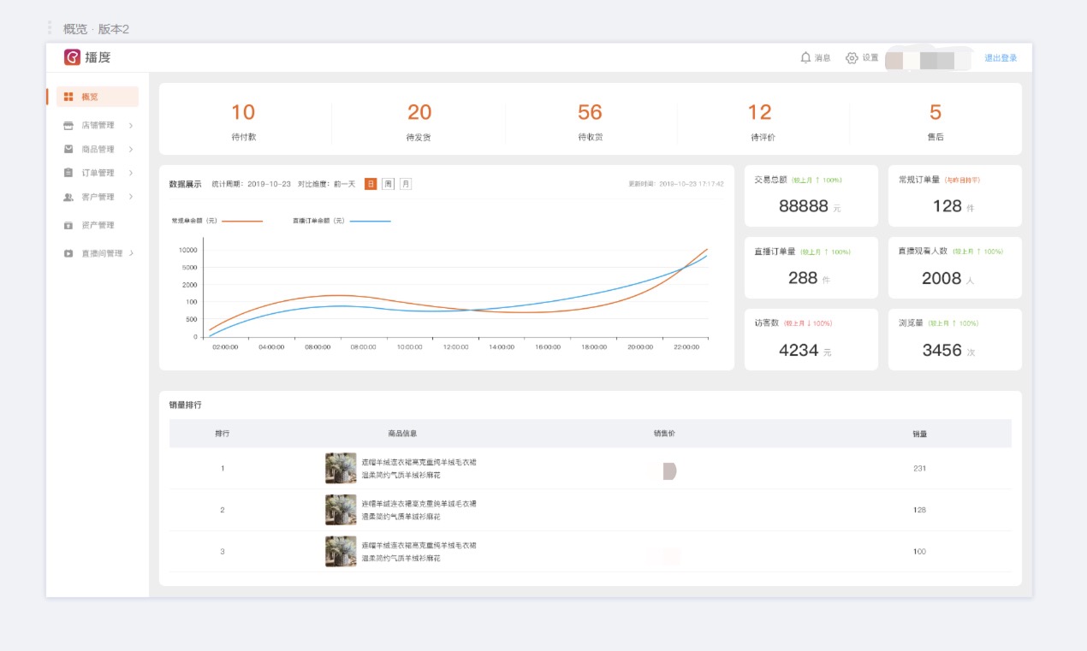Click the rank 1 product thumbnail
The width and height of the screenshot is (1087, 651).
pos(341,468)
